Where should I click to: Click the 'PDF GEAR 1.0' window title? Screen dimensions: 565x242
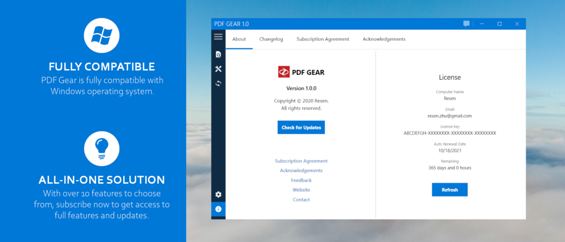point(231,24)
